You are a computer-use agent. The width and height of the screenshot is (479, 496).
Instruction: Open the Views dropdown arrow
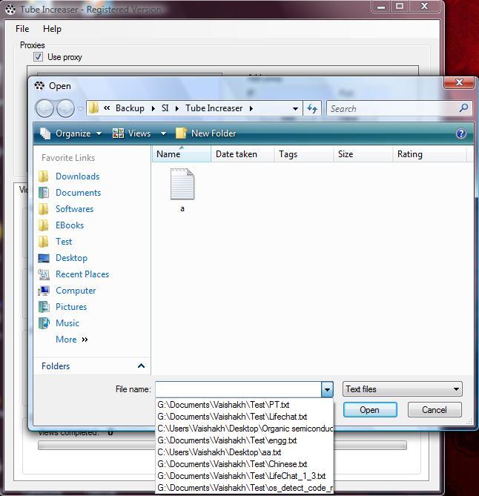(x=164, y=133)
